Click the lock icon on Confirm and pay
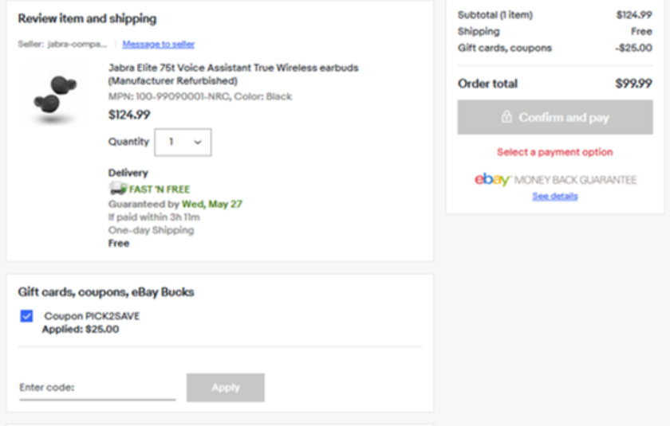670x426 pixels. (x=506, y=117)
